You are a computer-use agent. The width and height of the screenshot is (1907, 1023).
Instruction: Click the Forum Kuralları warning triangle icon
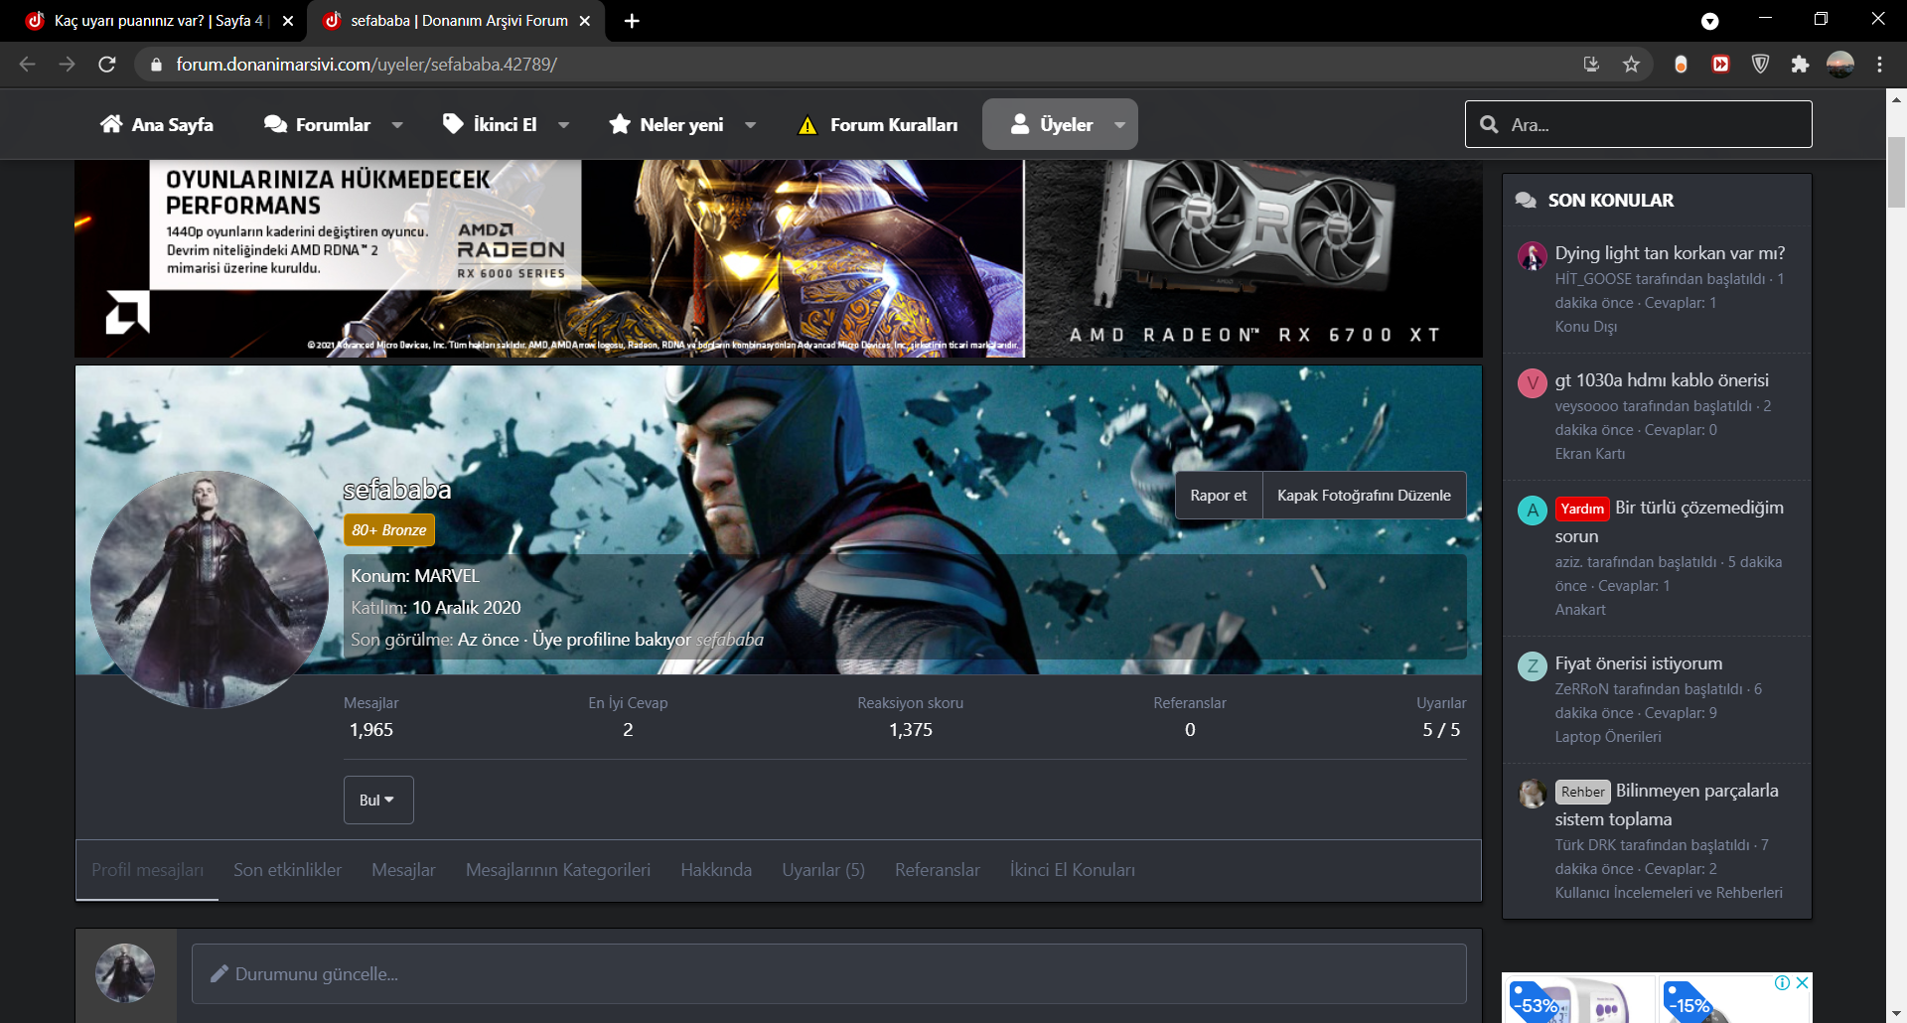click(807, 125)
